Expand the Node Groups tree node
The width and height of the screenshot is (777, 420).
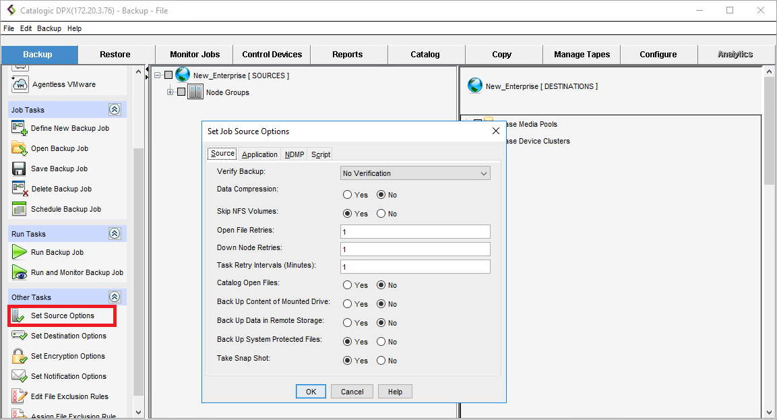[170, 92]
